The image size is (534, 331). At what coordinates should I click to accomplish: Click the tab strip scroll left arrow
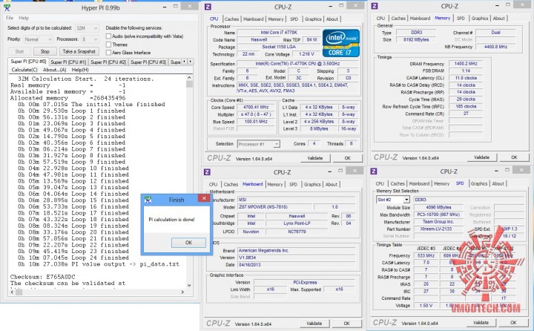[185, 62]
